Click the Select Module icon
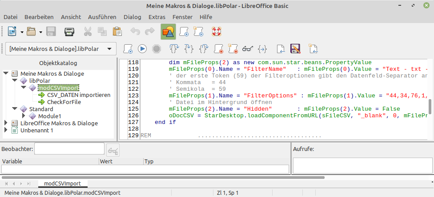The width and height of the screenshot is (434, 197). click(198, 32)
